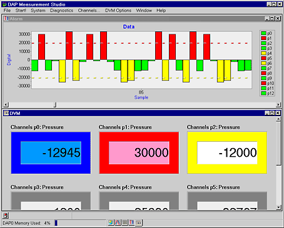Click the DVM window title icon

[x=6, y=113]
